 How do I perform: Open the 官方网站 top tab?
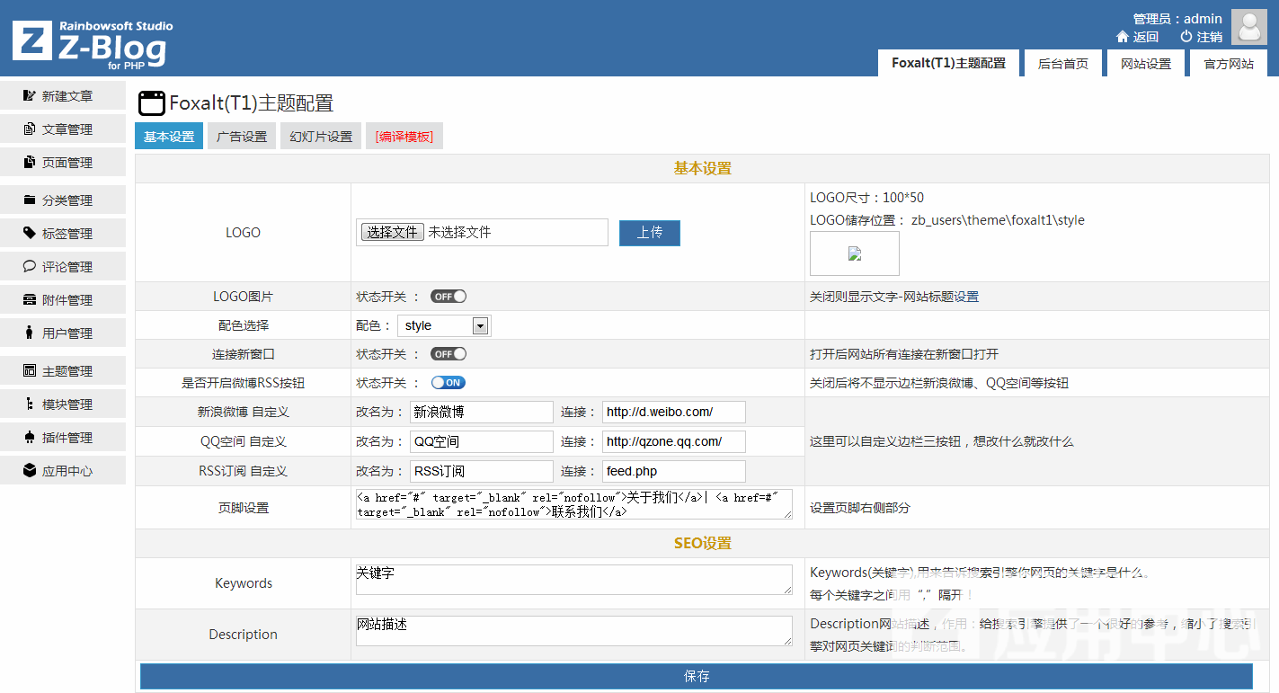tap(1229, 64)
